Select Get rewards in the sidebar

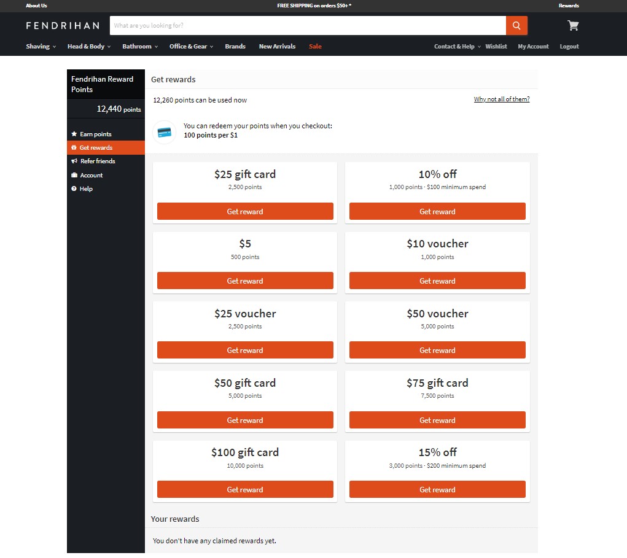tap(106, 147)
